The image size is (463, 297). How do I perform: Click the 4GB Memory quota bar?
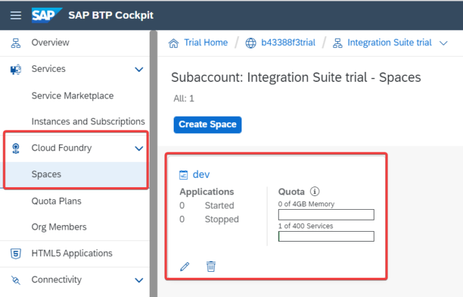coord(326,214)
